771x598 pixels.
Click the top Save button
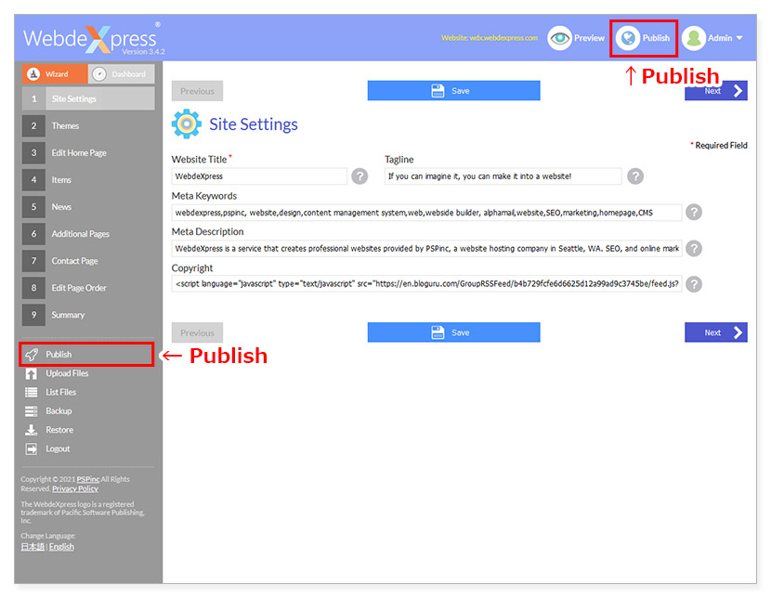coord(453,91)
